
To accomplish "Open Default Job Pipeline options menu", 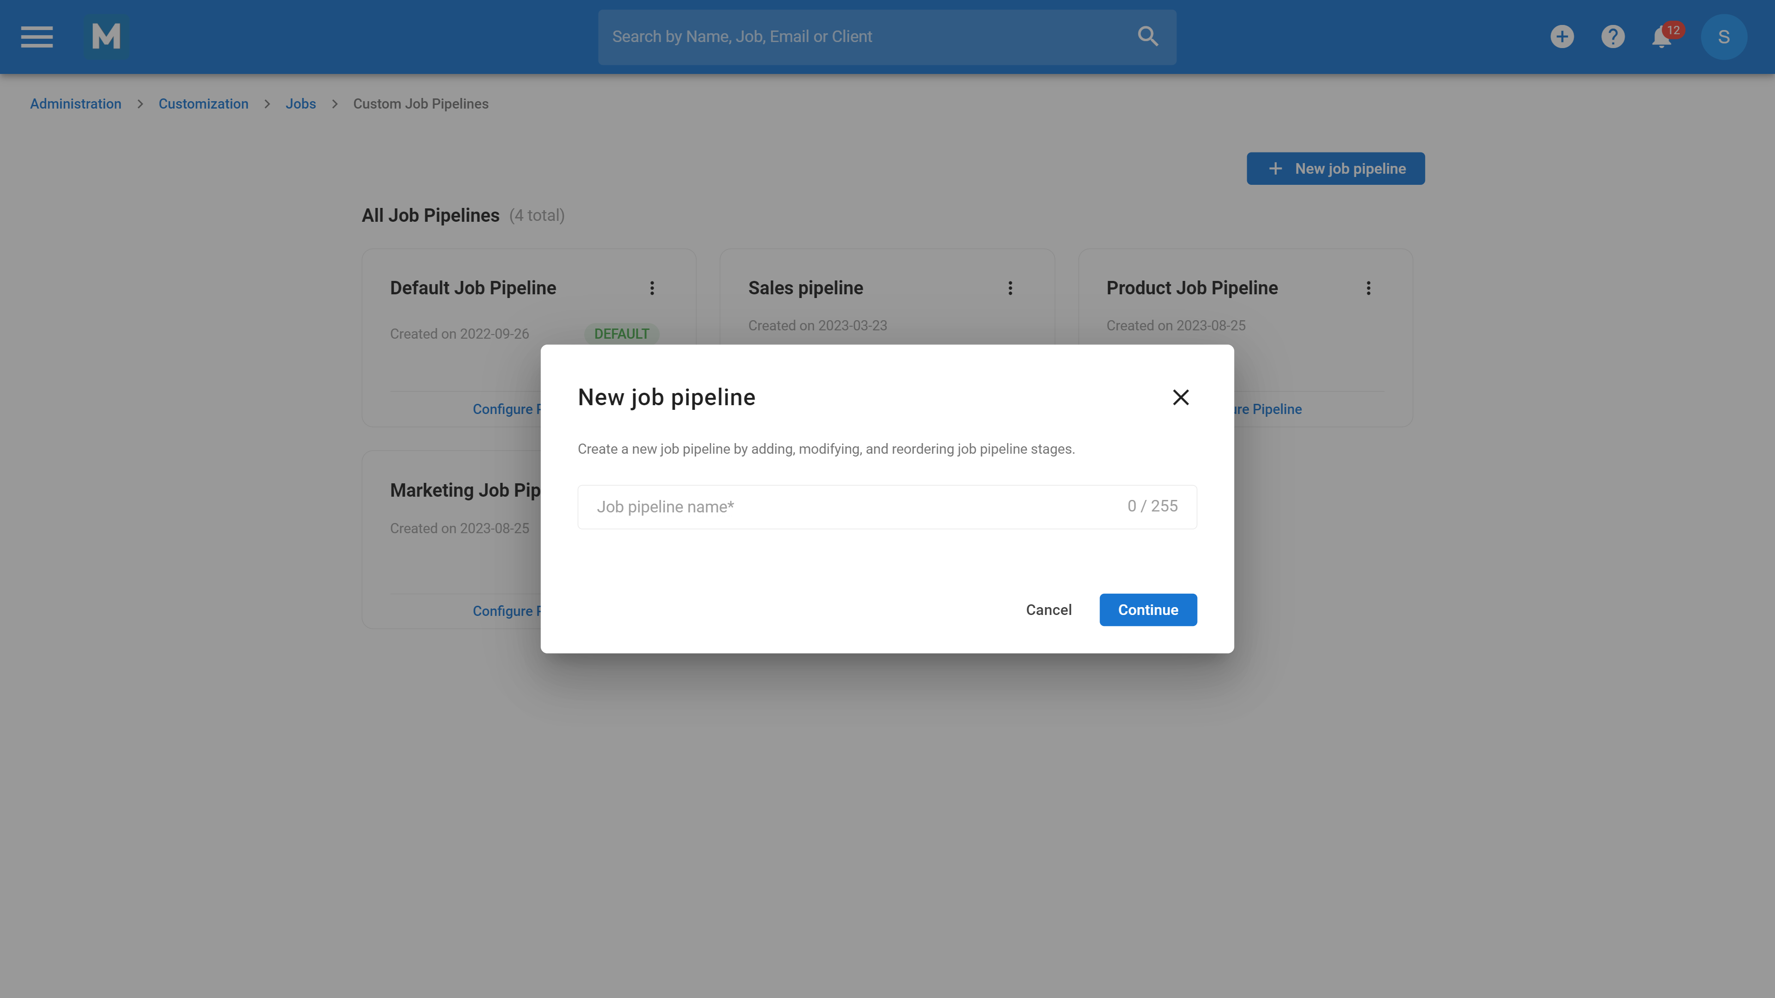I will 652,288.
